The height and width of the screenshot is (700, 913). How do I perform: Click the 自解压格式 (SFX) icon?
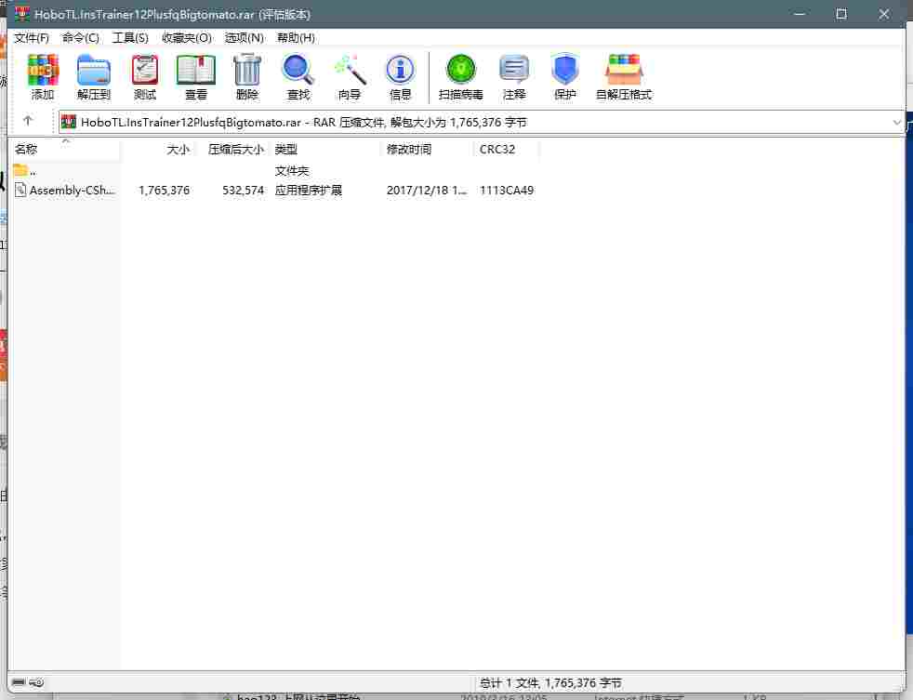pyautogui.click(x=624, y=70)
